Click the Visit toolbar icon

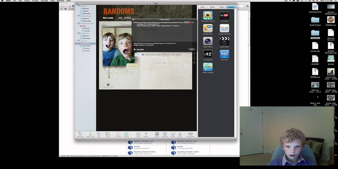click(98, 134)
